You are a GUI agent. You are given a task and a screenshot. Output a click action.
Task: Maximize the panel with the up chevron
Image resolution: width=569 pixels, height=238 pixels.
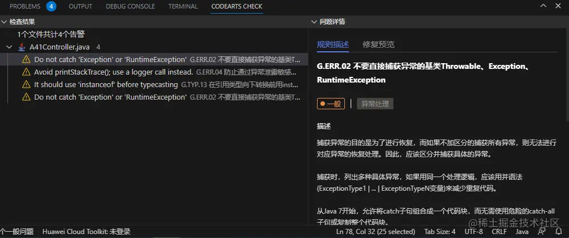click(543, 6)
